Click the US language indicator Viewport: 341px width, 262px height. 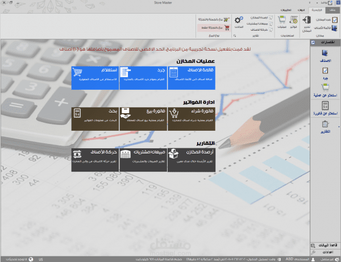point(41,259)
